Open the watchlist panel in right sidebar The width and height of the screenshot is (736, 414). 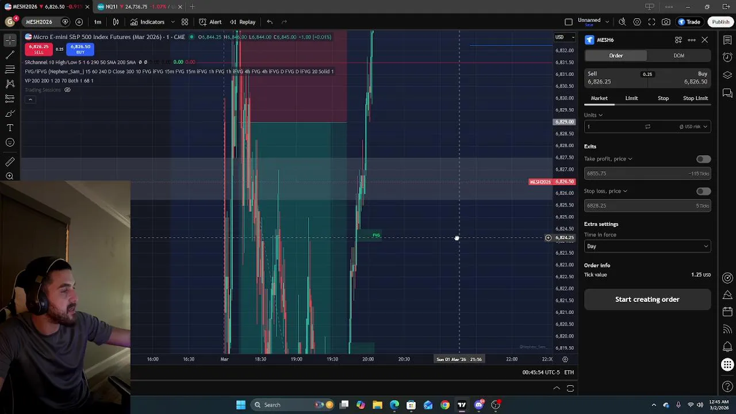[x=727, y=40]
